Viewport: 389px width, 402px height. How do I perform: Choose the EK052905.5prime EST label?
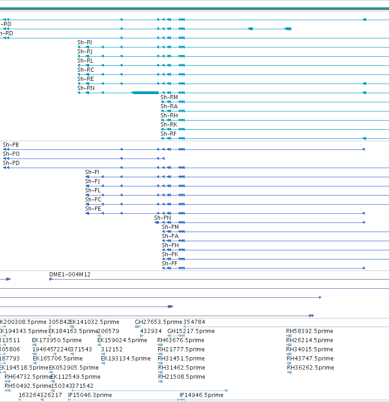74,368
